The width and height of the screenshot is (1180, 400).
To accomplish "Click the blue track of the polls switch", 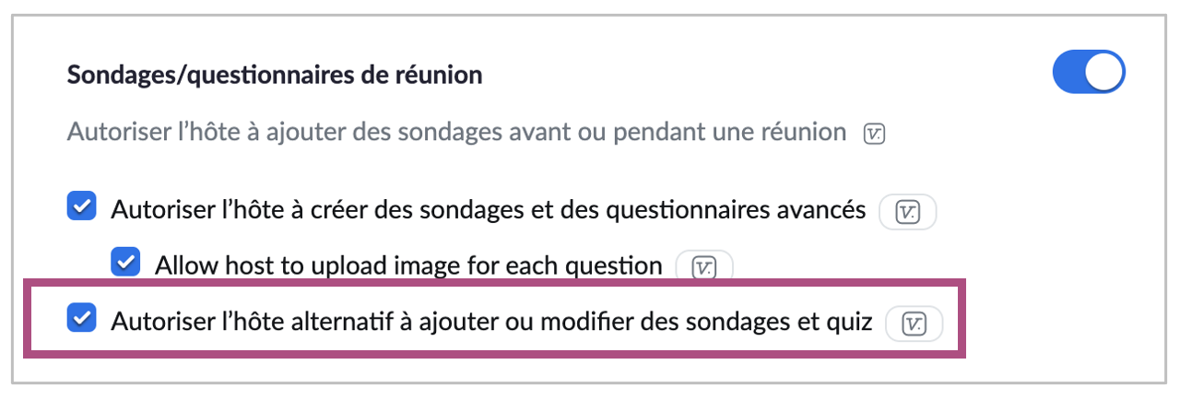I will coord(1069,75).
